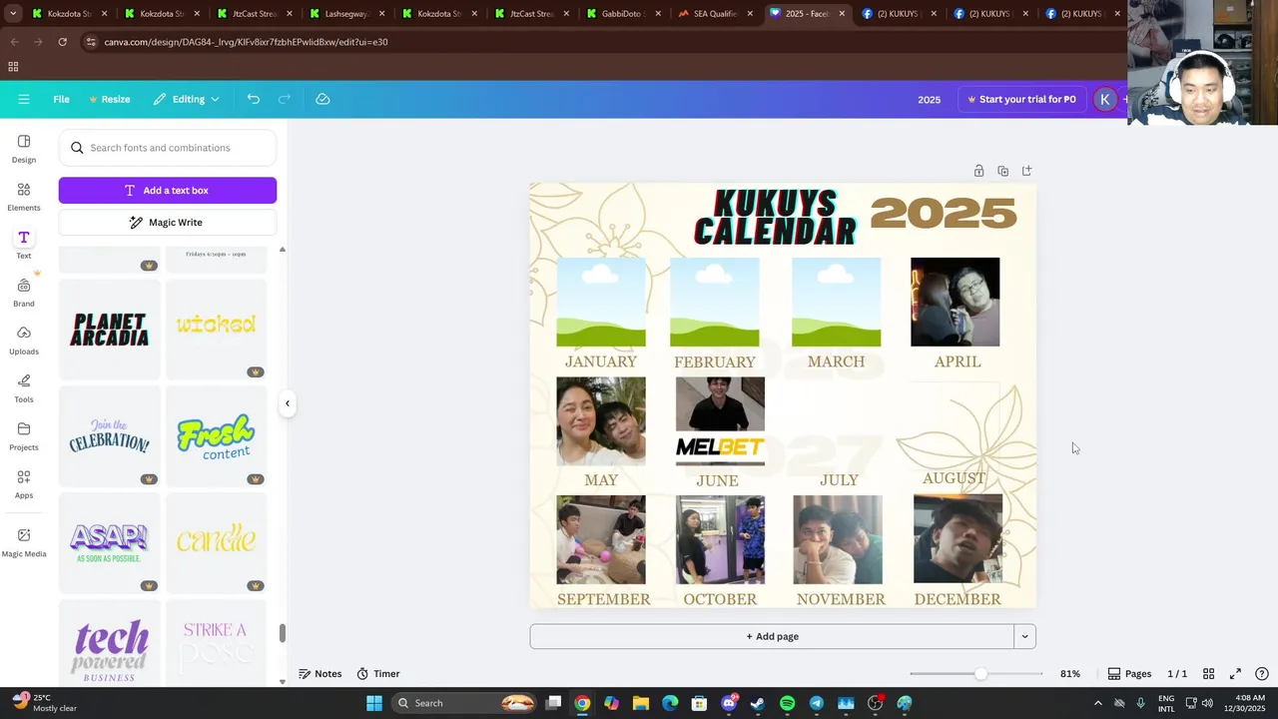Enter fullscreen present mode
The image size is (1278, 719).
tap(1235, 674)
